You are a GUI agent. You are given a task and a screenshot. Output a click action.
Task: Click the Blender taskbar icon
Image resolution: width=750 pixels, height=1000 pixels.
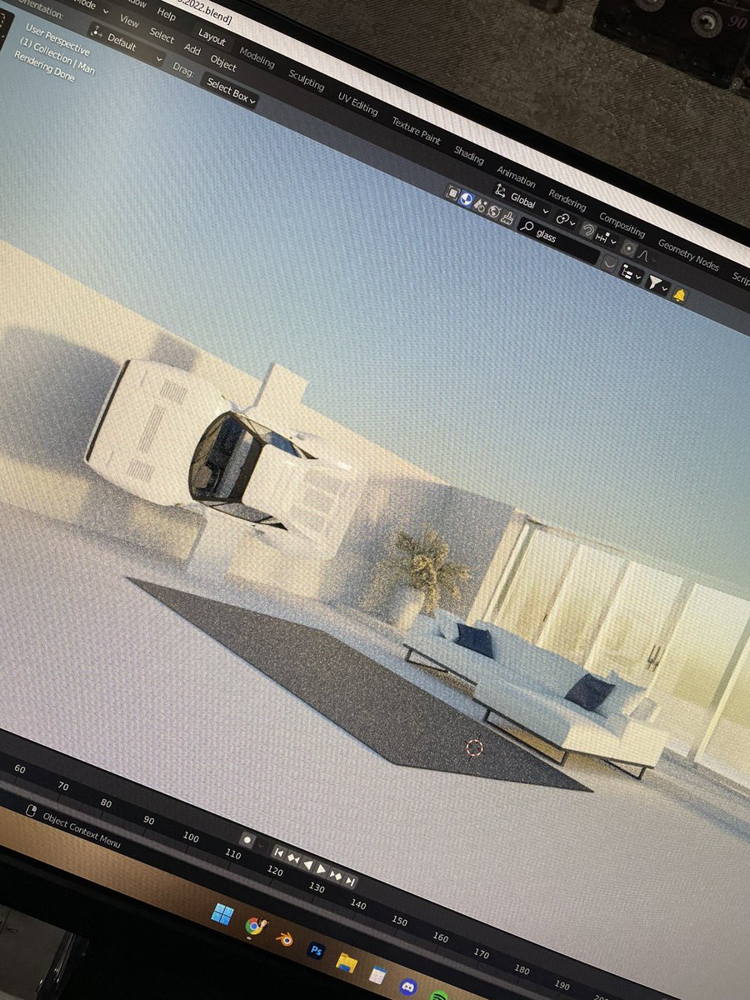click(x=285, y=938)
